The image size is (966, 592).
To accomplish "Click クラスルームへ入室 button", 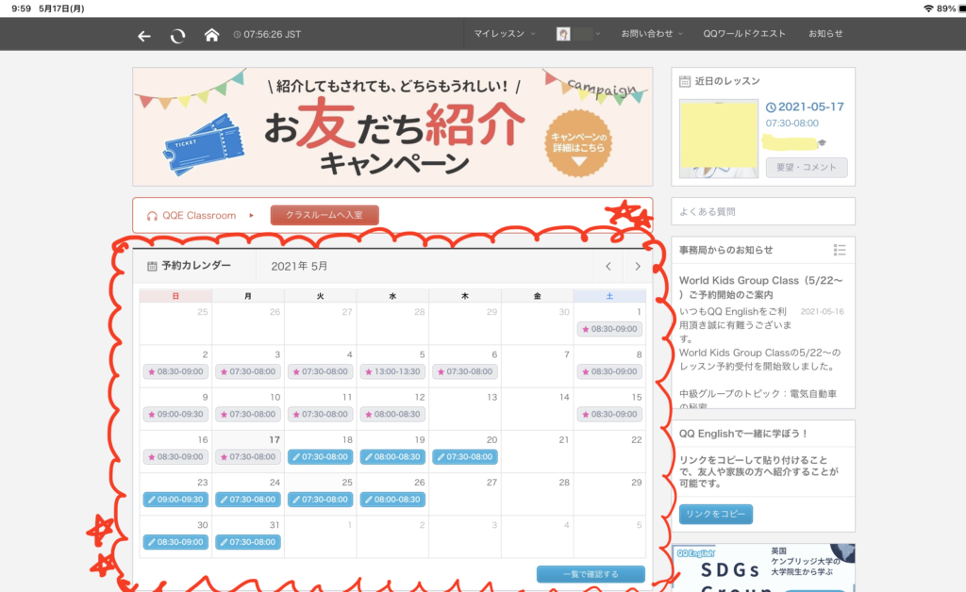I will pyautogui.click(x=325, y=215).
